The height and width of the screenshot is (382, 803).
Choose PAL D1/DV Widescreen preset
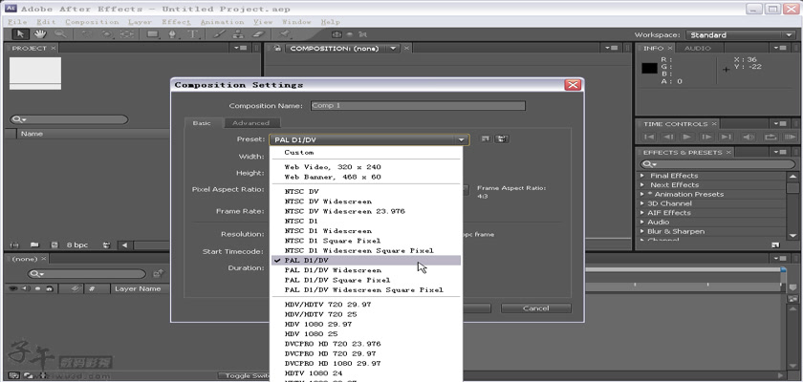(x=367, y=270)
